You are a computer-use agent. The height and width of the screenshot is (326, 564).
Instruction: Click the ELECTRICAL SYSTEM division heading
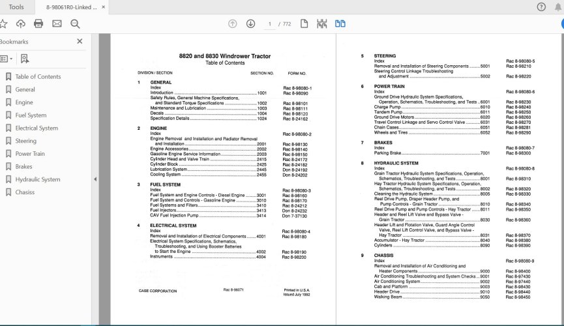point(173,226)
